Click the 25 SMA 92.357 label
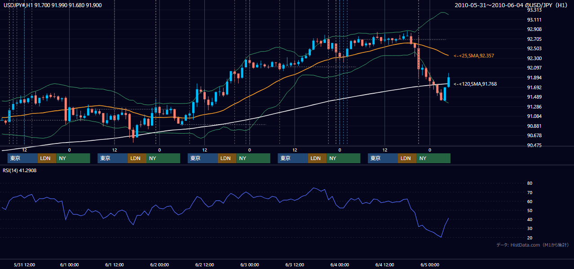The image size is (574, 269). coord(474,56)
